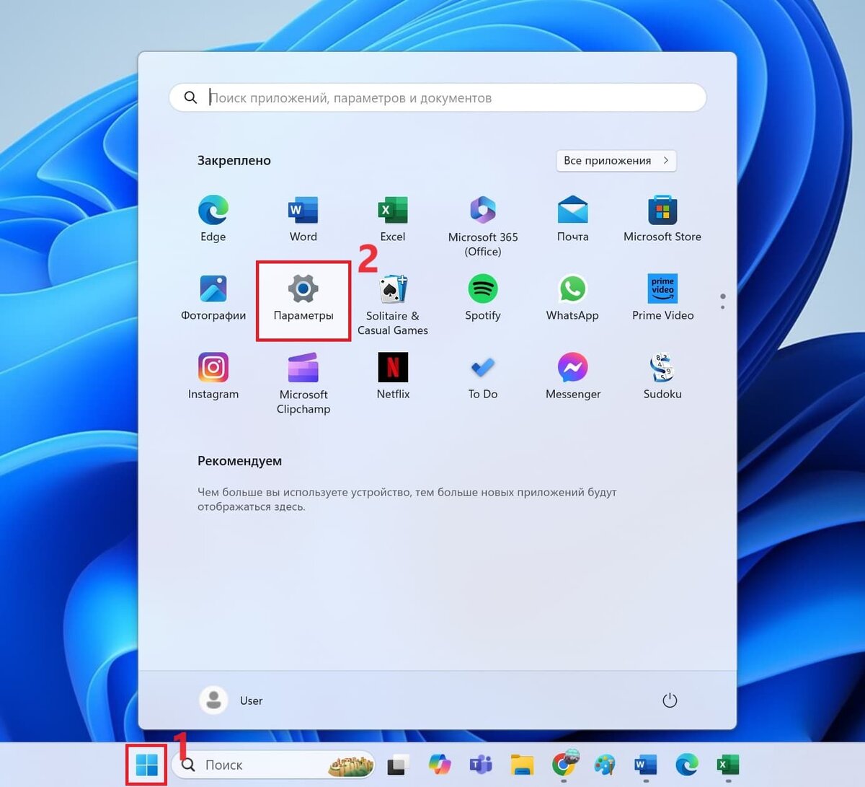
Task: Open Sudoku game
Action: pyautogui.click(x=662, y=377)
